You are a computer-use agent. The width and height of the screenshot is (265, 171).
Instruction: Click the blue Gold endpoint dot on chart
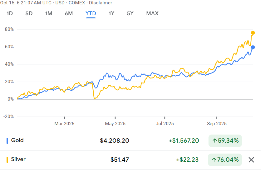coord(253,47)
